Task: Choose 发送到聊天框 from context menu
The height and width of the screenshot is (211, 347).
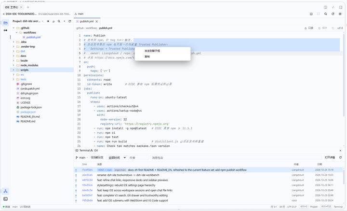Action: point(163,51)
